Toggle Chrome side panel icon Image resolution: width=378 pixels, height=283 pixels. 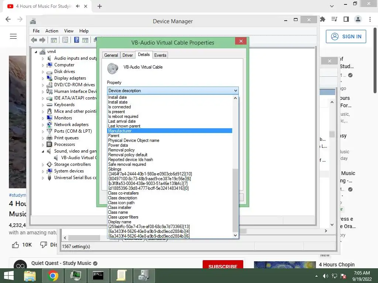pos(346,19)
